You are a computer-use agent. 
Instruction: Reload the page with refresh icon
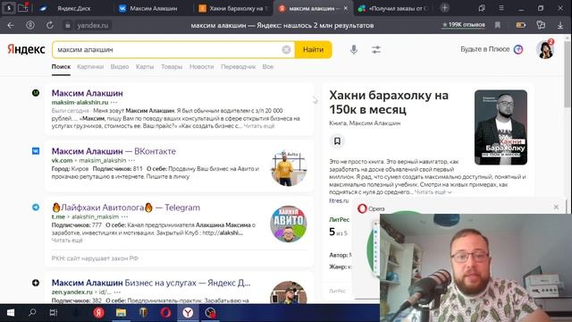tap(50, 25)
